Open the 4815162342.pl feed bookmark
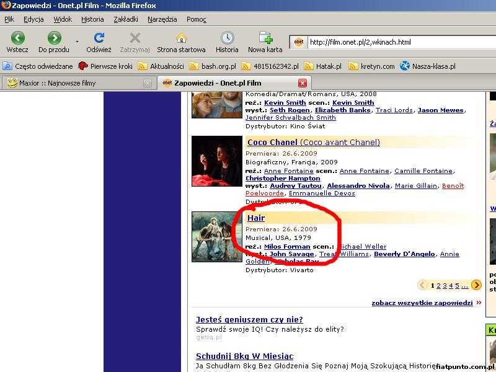Viewport: 496px width, 372px height. [x=270, y=66]
